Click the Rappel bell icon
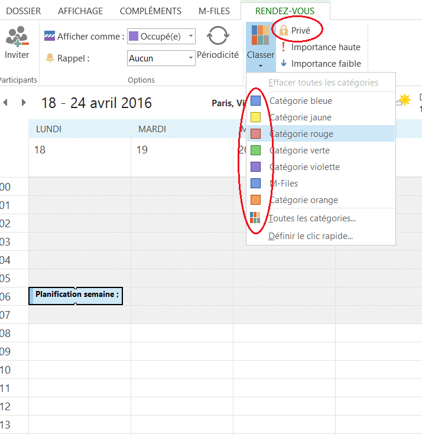Screen dimensions: 422x435 click(x=50, y=58)
